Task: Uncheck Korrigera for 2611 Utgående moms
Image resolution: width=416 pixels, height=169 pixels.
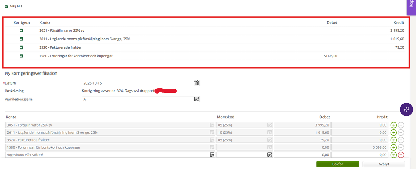Action: 22,39
